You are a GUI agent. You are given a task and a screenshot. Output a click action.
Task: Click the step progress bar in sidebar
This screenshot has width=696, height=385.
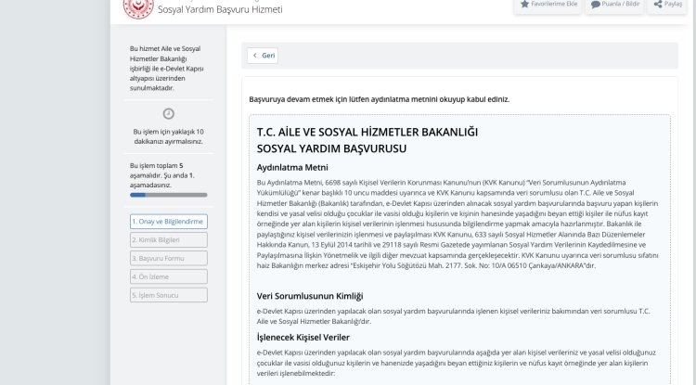pyautogui.click(x=169, y=195)
